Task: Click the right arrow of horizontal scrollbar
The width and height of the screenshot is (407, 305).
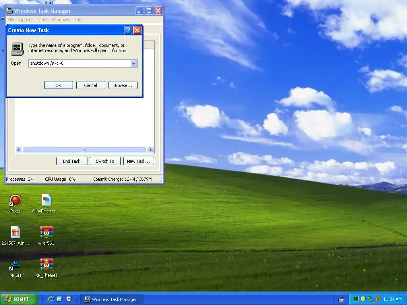Action: point(150,150)
